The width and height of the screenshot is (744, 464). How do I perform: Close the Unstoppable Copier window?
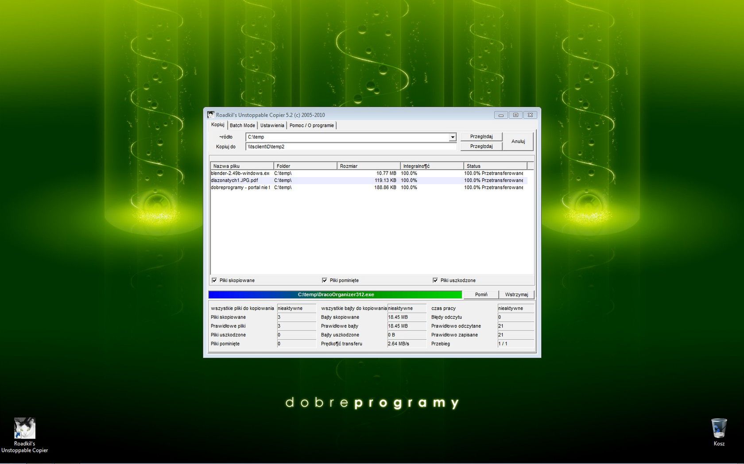(x=530, y=115)
